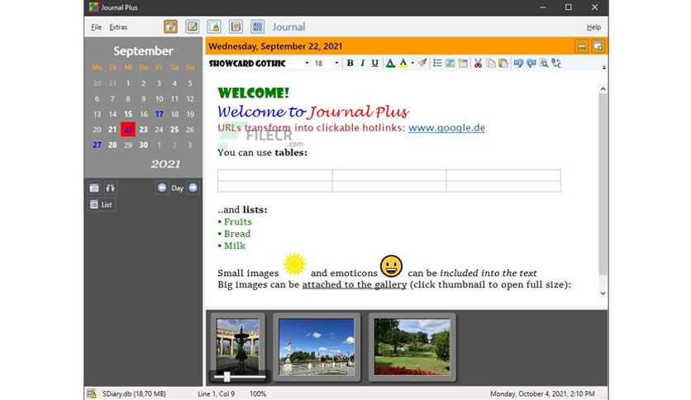Click the List button
Image resolution: width=691 pixels, height=400 pixels.
[x=102, y=204]
